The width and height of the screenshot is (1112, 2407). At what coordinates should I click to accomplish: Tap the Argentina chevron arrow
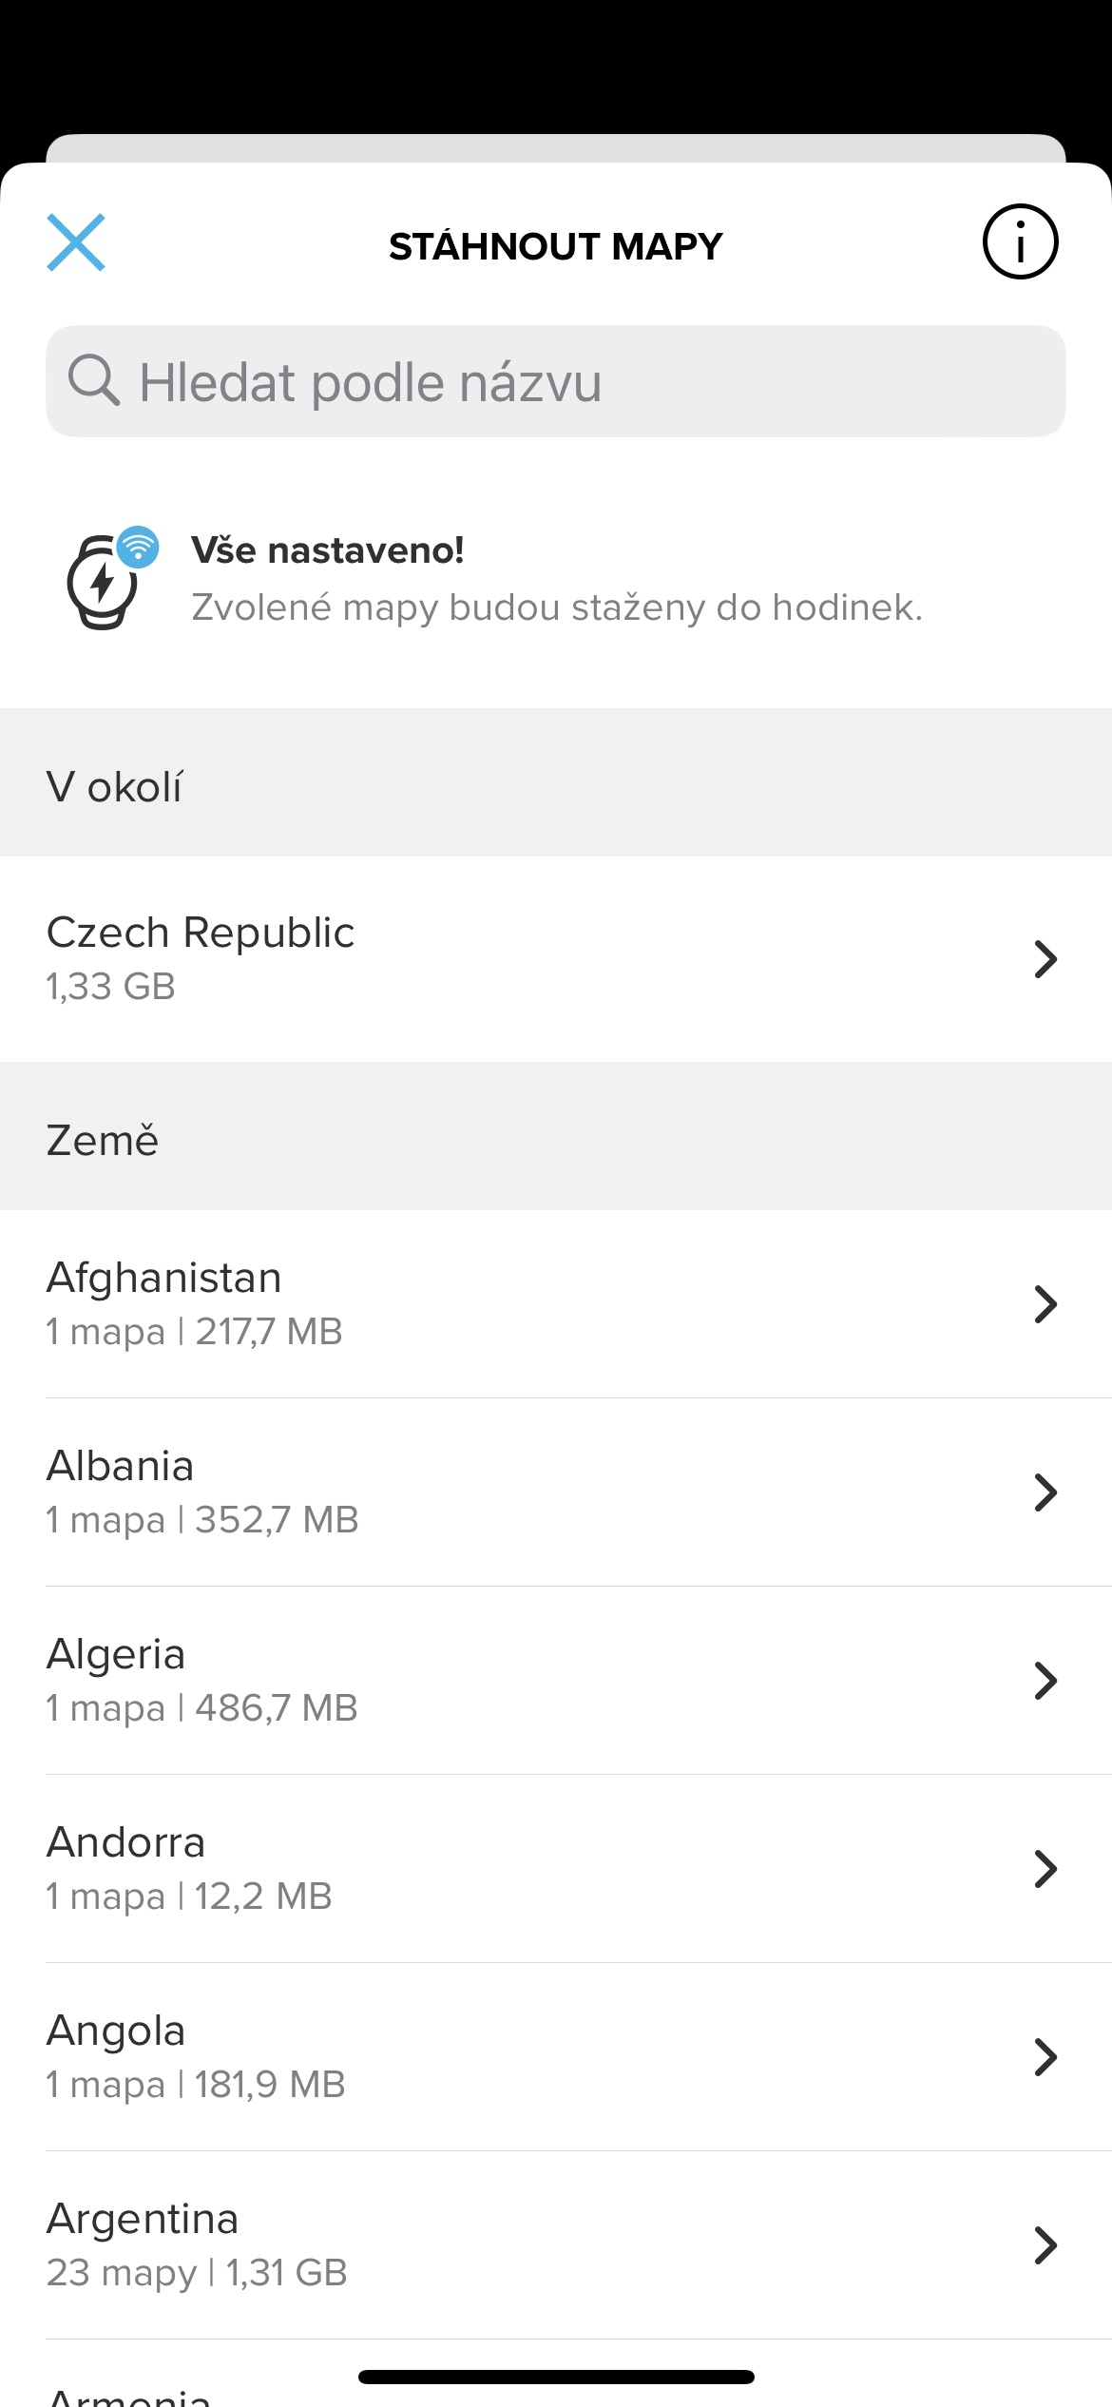pyautogui.click(x=1045, y=2245)
